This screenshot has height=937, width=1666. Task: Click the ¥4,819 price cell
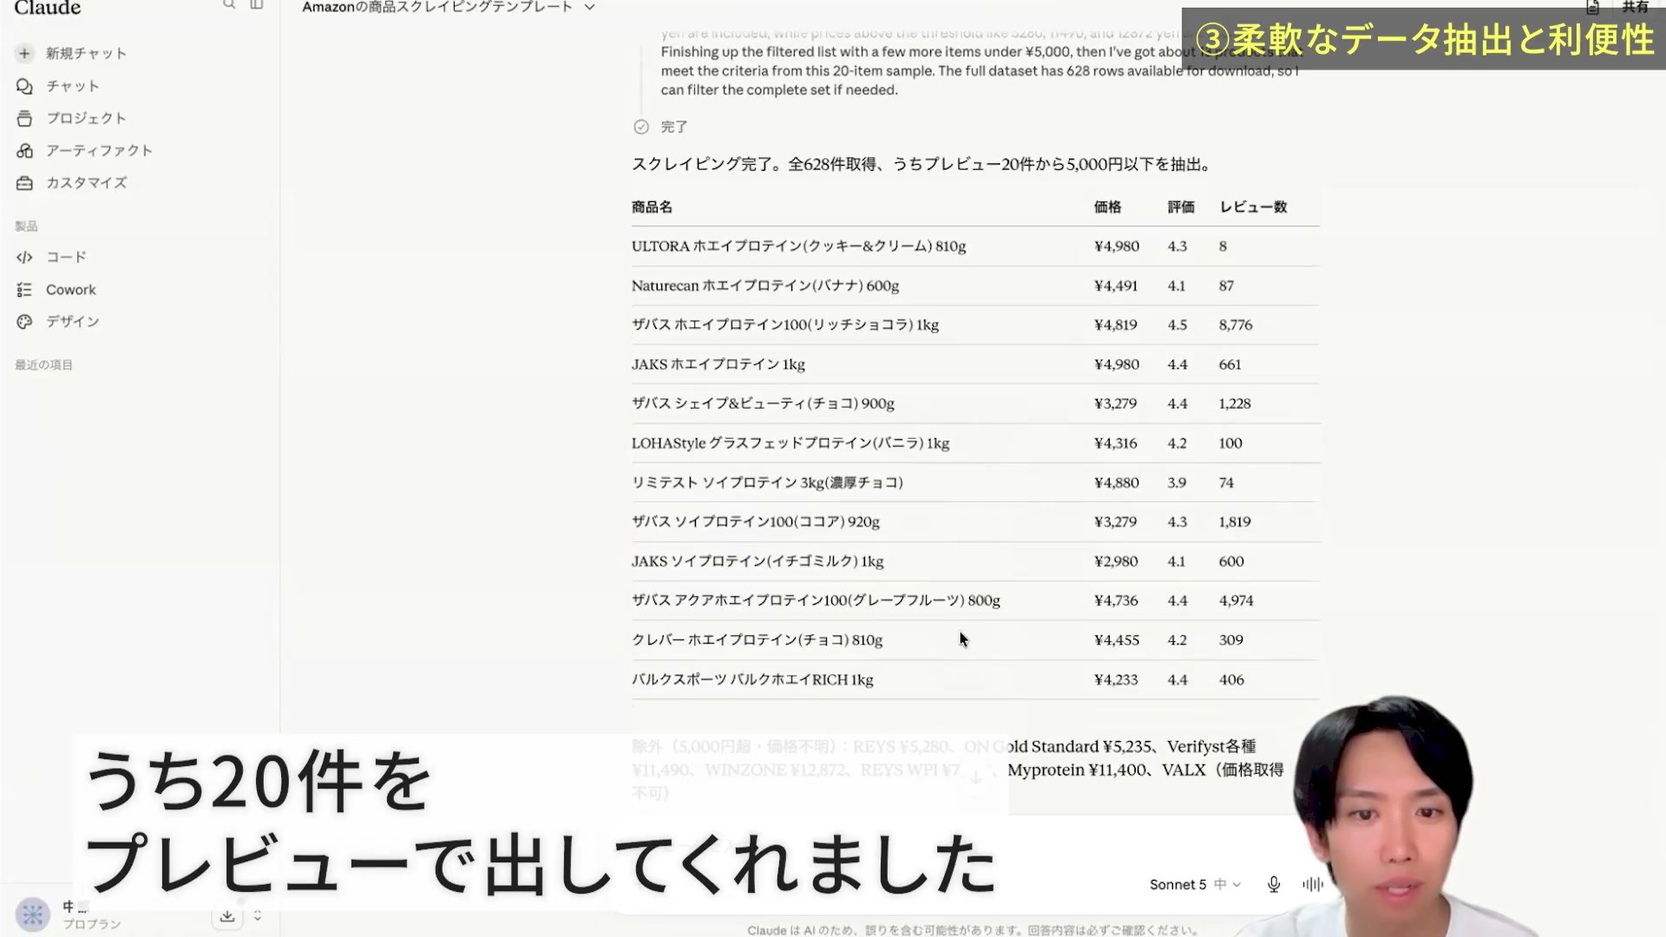[1116, 324]
